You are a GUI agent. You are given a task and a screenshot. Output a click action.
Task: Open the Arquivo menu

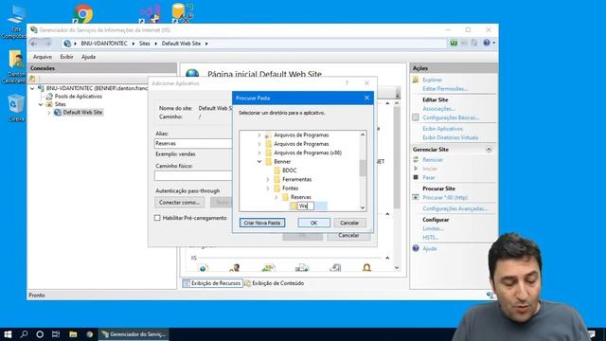pyautogui.click(x=43, y=57)
